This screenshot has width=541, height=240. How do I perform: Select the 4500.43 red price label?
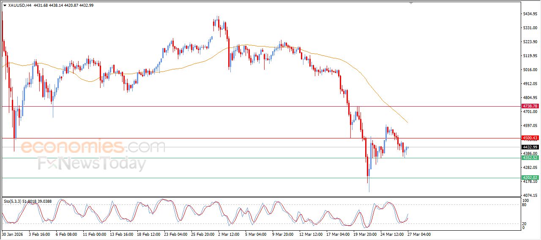530,138
